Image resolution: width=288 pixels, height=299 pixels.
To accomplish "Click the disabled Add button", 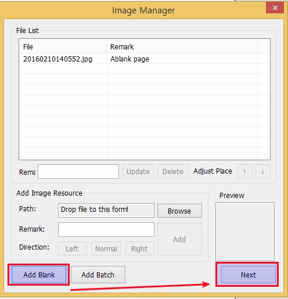I will (x=179, y=239).
